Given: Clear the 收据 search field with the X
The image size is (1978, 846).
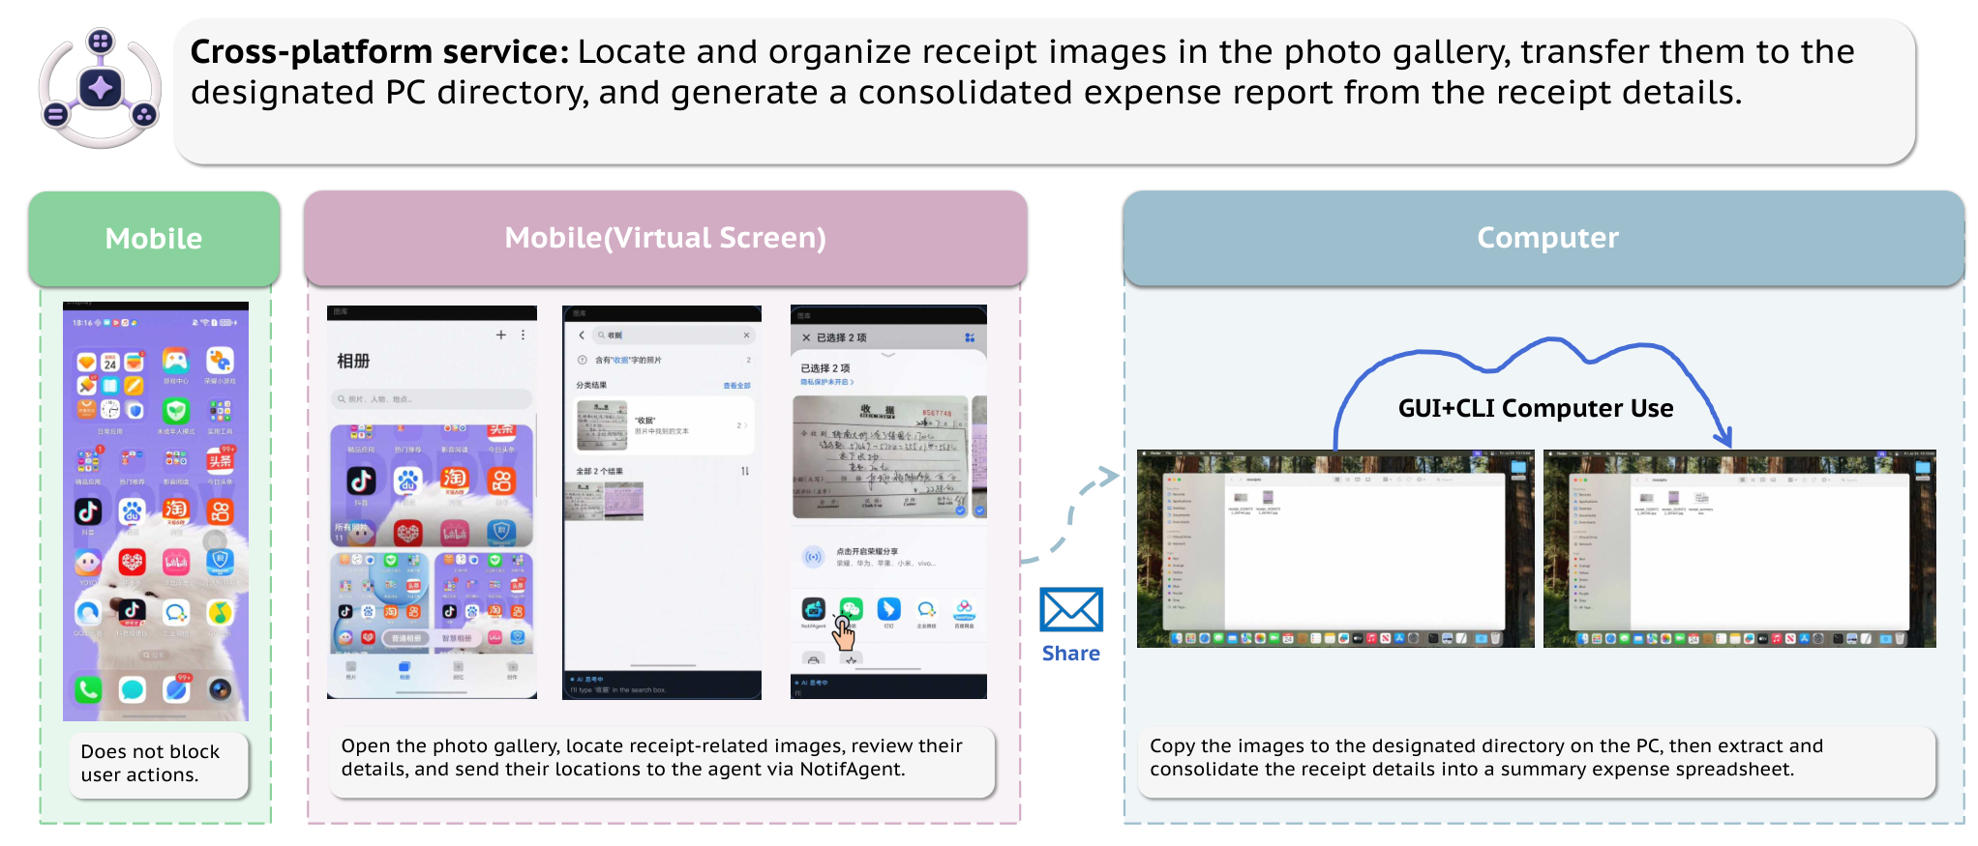Looking at the screenshot, I should pos(746,335).
